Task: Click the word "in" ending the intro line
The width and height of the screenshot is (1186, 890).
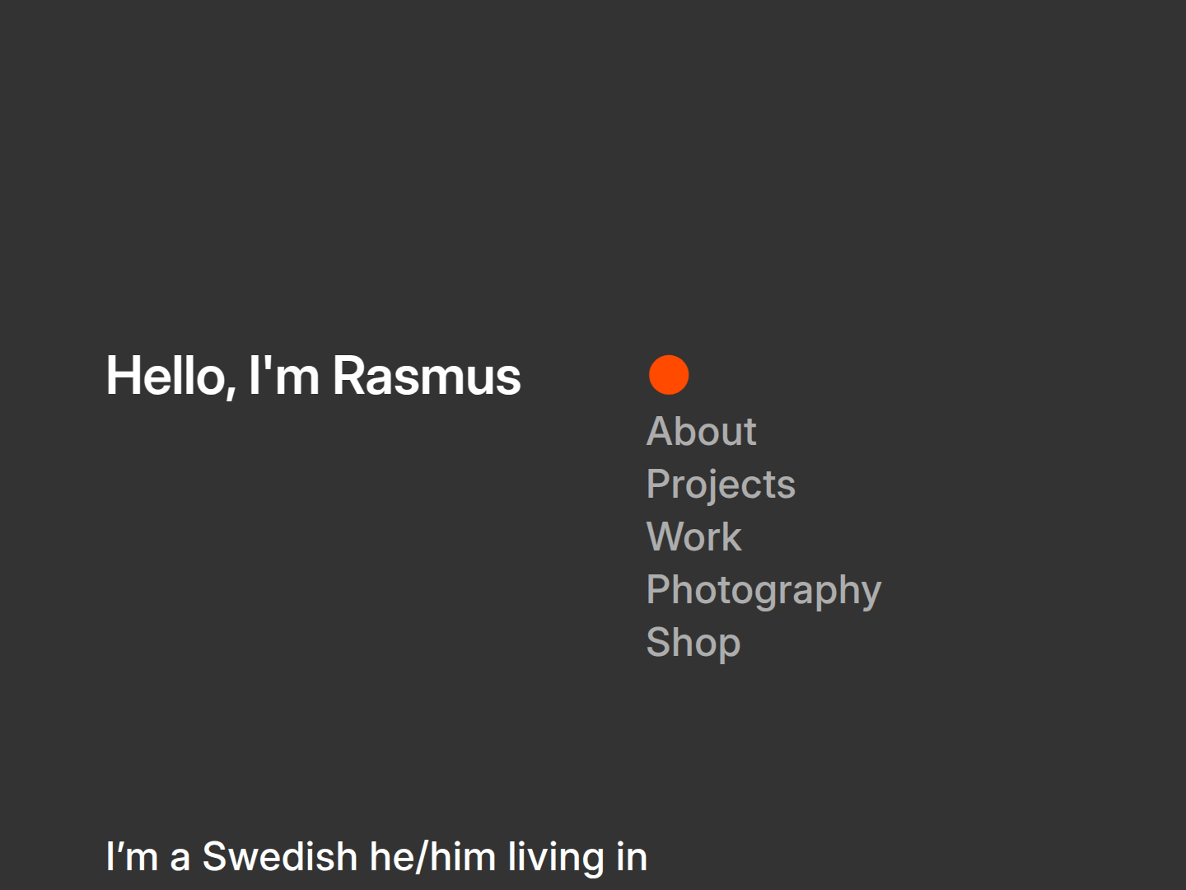Action: point(632,856)
